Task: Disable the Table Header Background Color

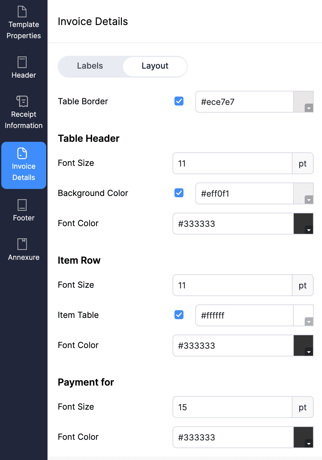Action: [x=179, y=193]
